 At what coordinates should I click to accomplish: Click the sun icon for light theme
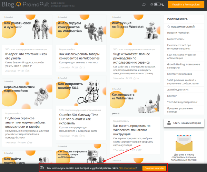pyautogui.click(x=152, y=4)
